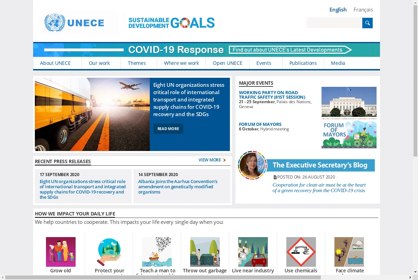Click the Throw out garbage icon
The image size is (418, 280).
click(205, 252)
